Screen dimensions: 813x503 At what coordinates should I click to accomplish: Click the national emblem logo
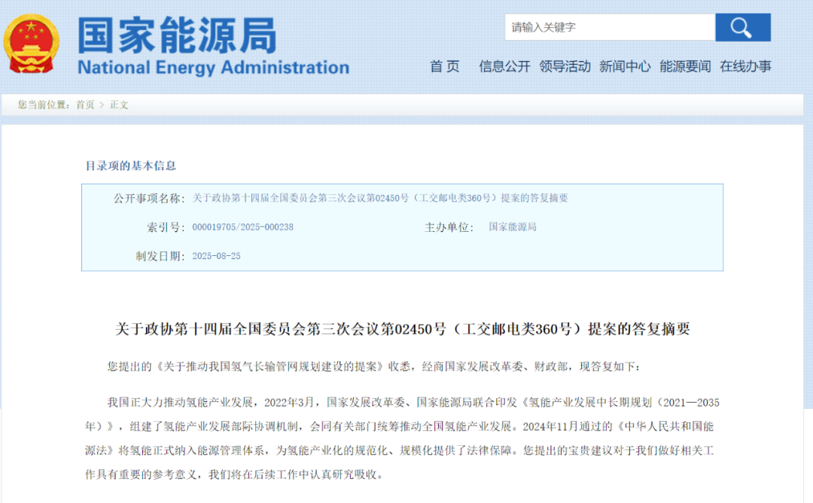[31, 43]
